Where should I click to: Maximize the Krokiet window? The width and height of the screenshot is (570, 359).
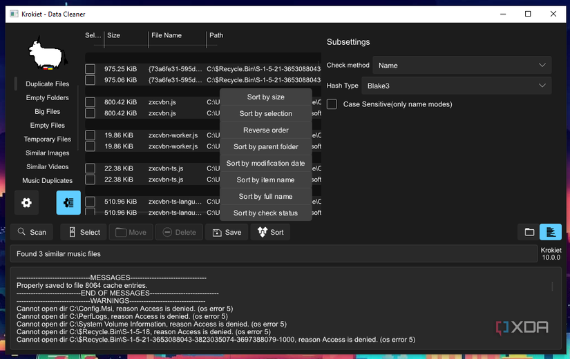click(528, 14)
